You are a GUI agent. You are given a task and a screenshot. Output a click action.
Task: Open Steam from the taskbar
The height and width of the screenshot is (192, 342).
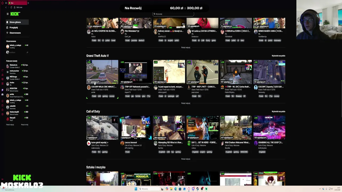[197, 189]
